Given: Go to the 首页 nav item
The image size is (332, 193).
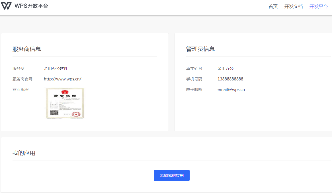Looking at the screenshot, I should (x=273, y=7).
